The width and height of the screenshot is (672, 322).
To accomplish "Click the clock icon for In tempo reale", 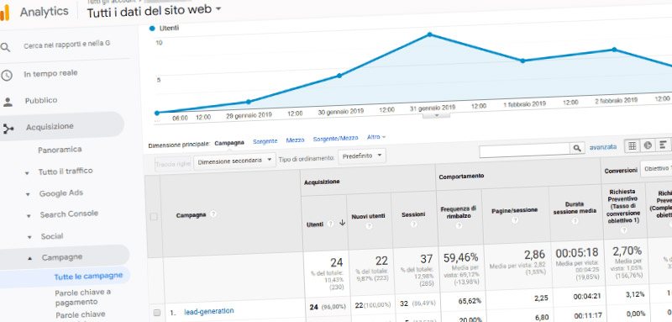I will (7, 76).
